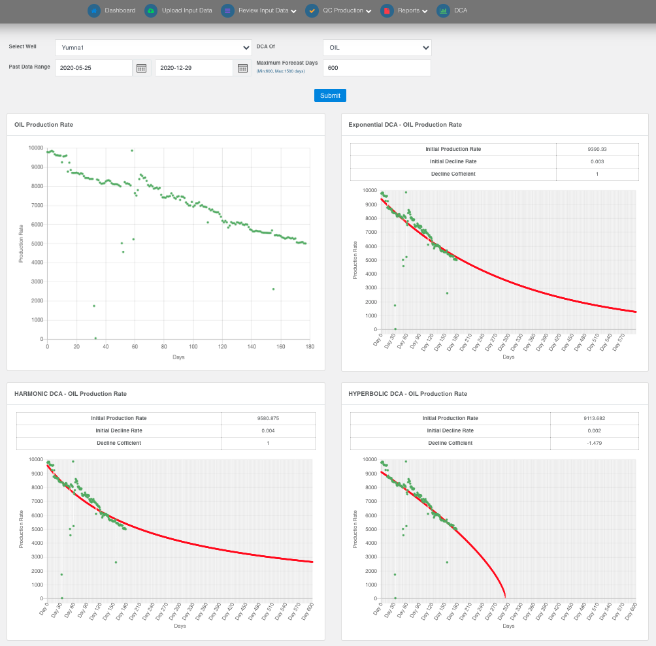Click the Submit button
This screenshot has height=646, width=656.
(x=330, y=95)
